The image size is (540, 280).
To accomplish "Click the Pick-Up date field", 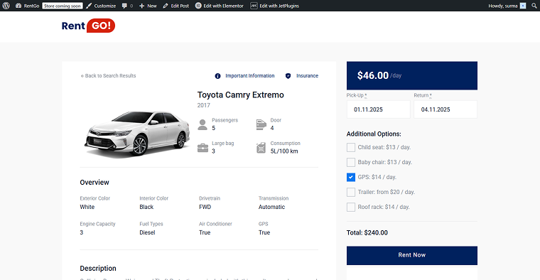I will [379, 109].
